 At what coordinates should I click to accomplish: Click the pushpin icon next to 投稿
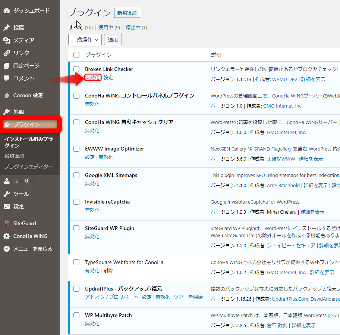coord(7,27)
